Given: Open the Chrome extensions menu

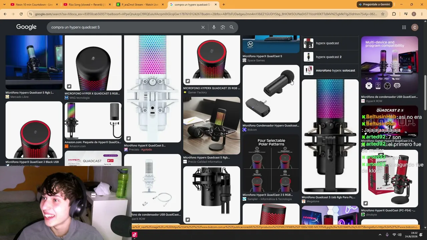Looking at the screenshot, I should [394, 14].
